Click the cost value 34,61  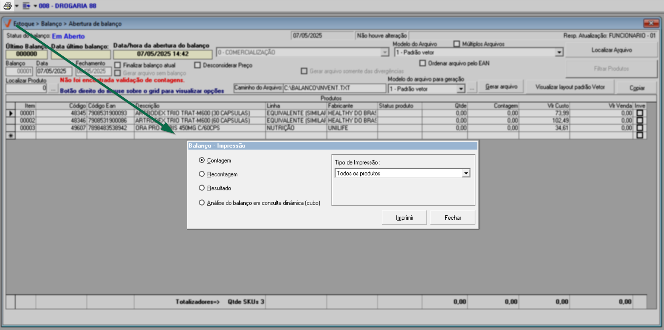(544, 128)
